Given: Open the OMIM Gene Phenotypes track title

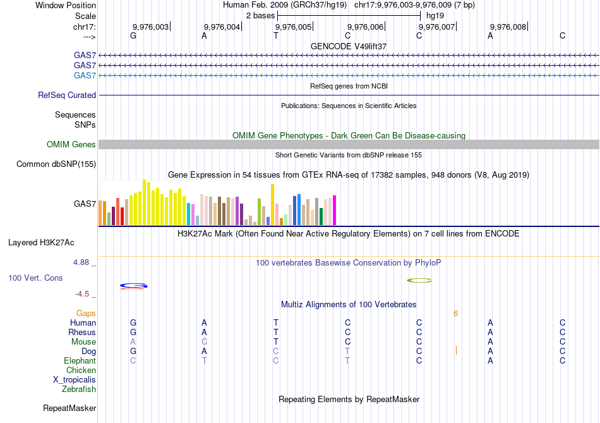Looking at the screenshot, I should (349, 136).
